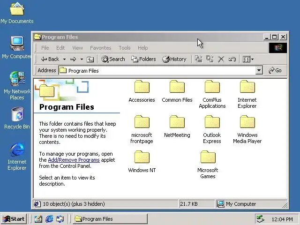Open the Common Files folder
Image resolution: width=300 pixels, height=225 pixels.
(x=177, y=91)
